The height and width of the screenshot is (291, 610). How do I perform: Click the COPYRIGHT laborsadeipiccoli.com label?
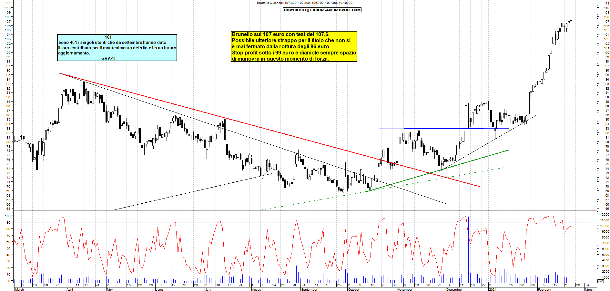point(322,10)
